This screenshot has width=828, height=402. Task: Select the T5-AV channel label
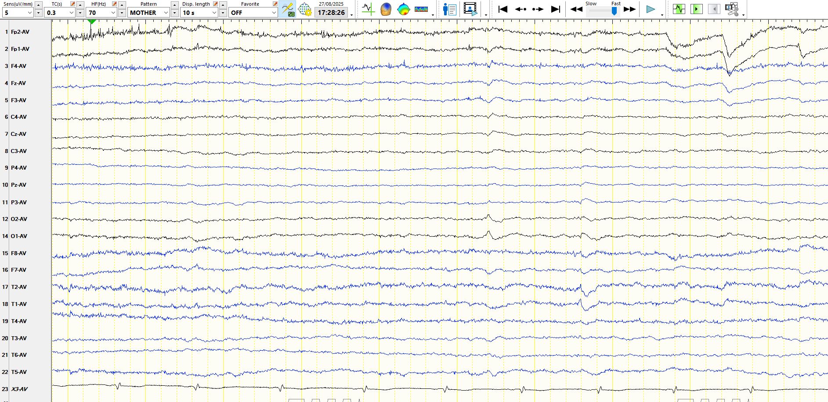(19, 372)
